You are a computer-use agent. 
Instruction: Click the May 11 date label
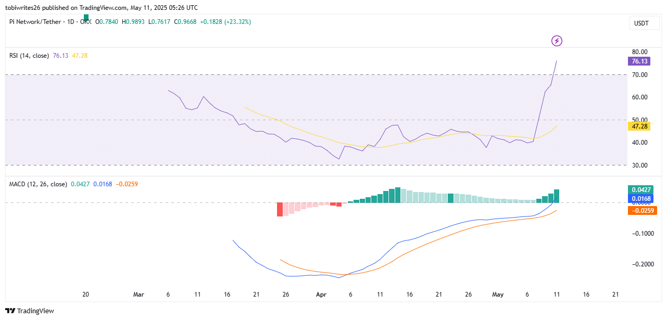point(557,295)
